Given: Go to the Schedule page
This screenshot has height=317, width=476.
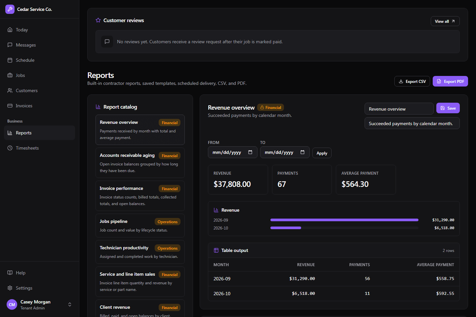Looking at the screenshot, I should click(40, 60).
